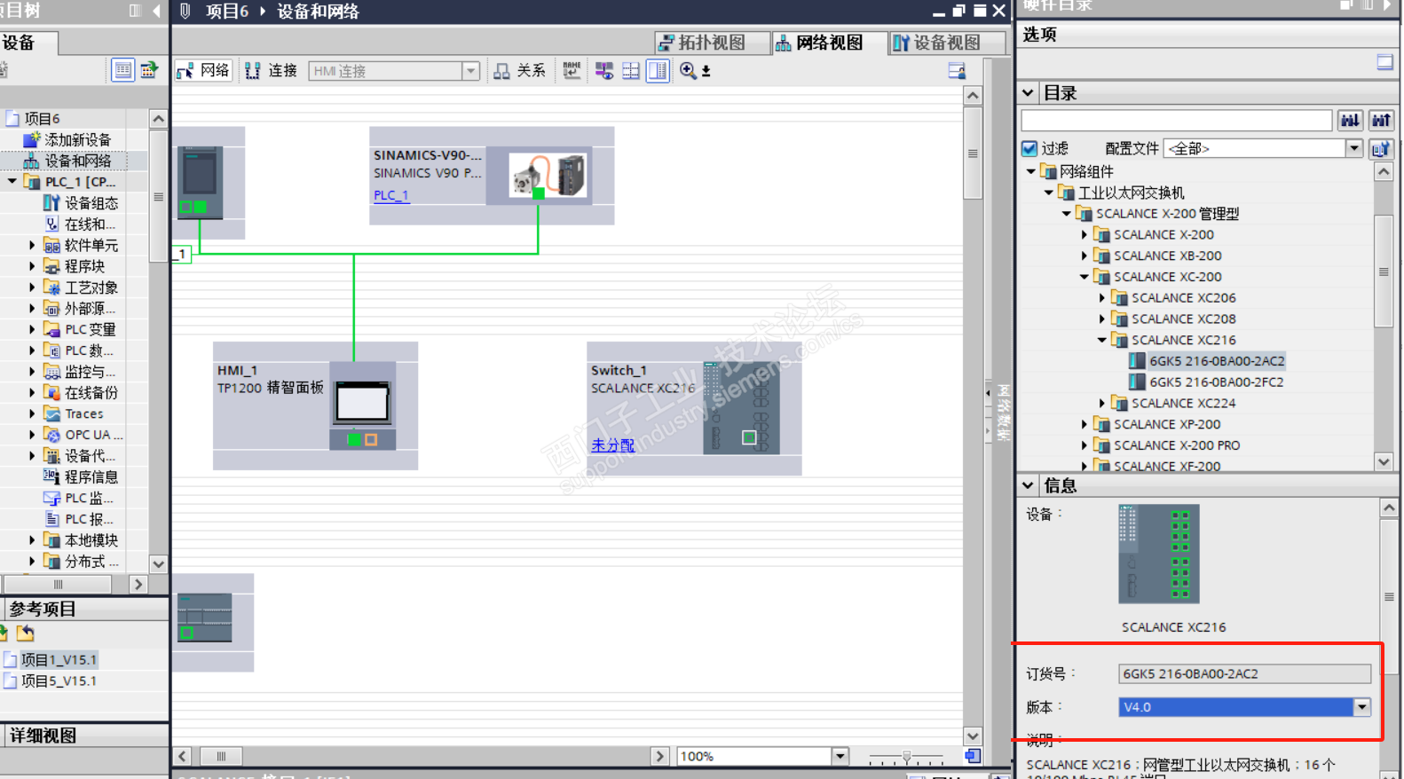Uncheck the 过滤 filter checkbox
Image resolution: width=1404 pixels, height=779 pixels.
tap(1029, 148)
